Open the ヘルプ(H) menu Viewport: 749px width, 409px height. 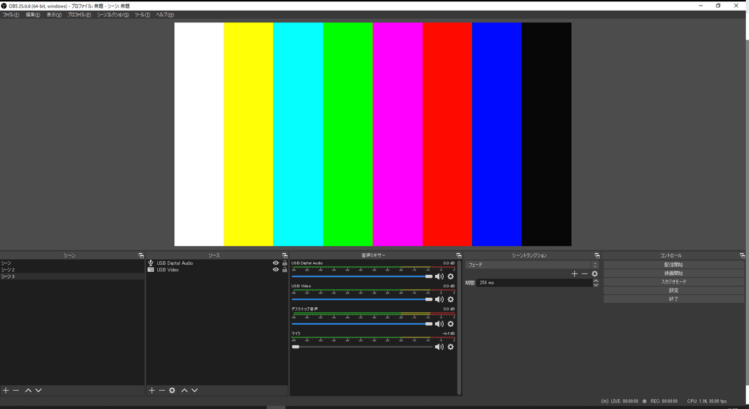point(165,15)
